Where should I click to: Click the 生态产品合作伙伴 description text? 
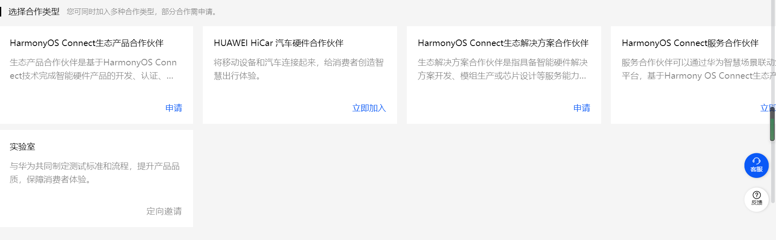[x=93, y=69]
